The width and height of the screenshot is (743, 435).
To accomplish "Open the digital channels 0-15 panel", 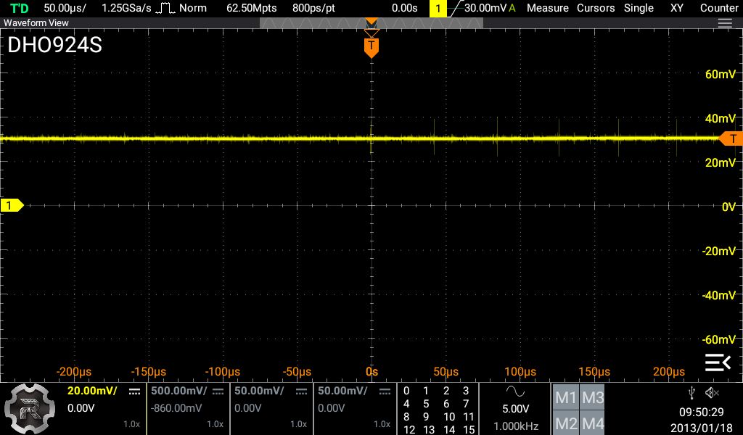I will pyautogui.click(x=438, y=410).
